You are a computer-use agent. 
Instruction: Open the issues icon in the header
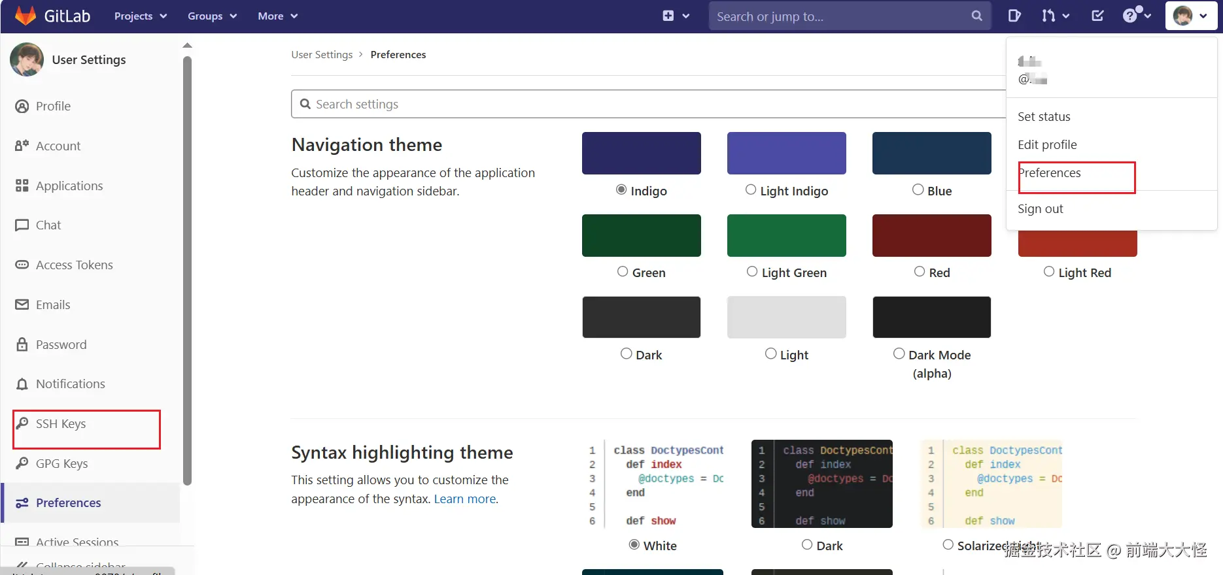point(1014,16)
